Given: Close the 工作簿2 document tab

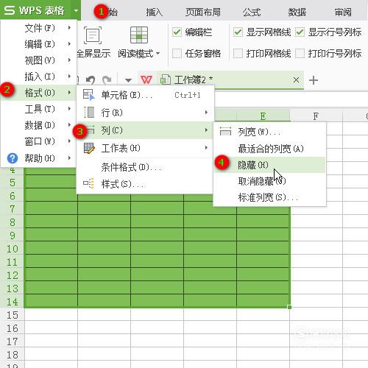Looking at the screenshot, I should click(x=296, y=79).
